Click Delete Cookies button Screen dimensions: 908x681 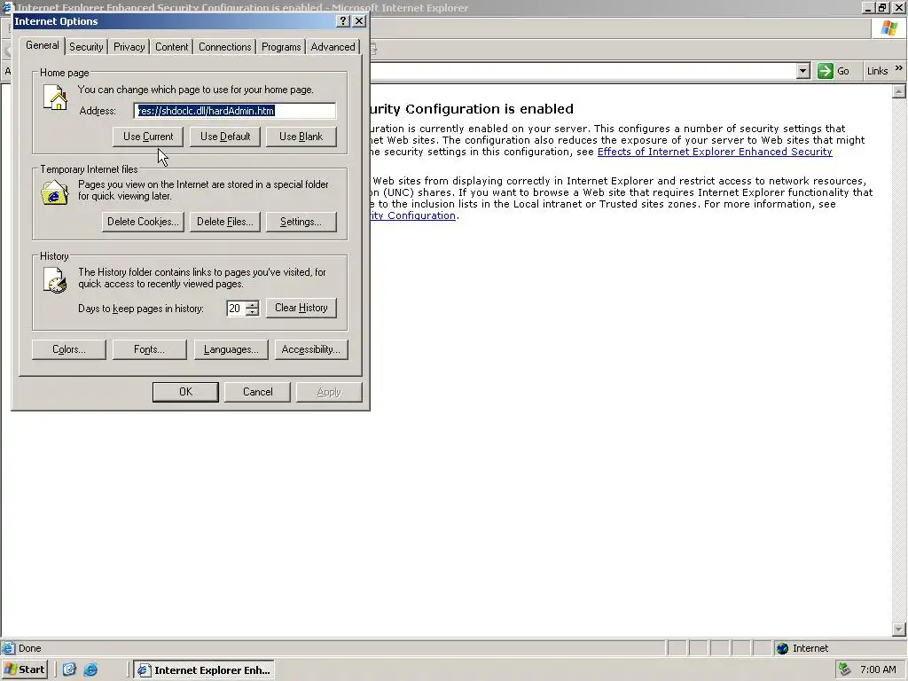tap(143, 222)
